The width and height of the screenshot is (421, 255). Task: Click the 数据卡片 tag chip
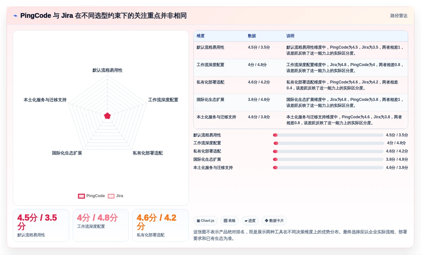pyautogui.click(x=275, y=221)
